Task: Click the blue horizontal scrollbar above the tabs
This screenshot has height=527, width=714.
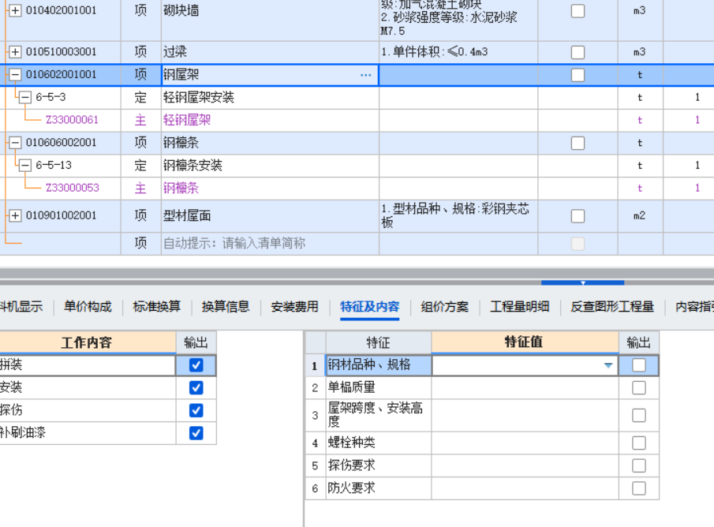Action: [x=581, y=282]
